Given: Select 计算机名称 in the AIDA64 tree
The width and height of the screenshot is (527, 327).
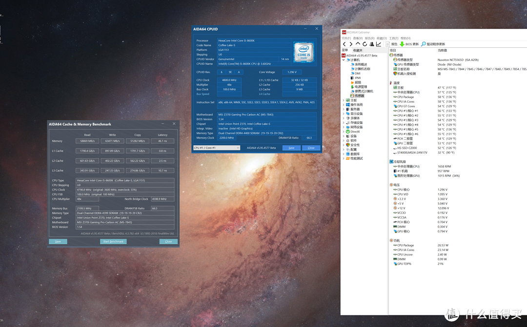Looking at the screenshot, I should (x=360, y=69).
